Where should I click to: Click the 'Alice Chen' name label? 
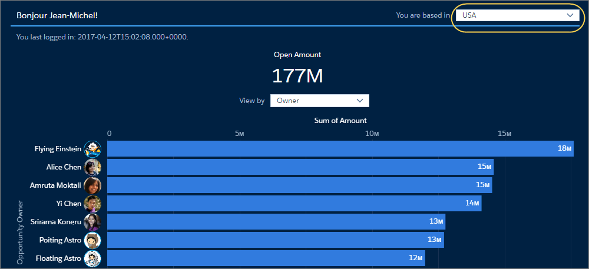[x=64, y=167]
